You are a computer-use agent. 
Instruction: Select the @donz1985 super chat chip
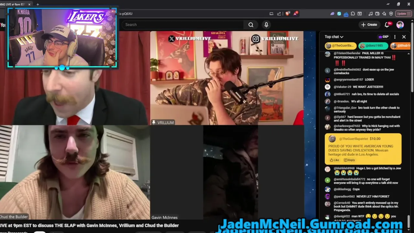tap(373, 46)
